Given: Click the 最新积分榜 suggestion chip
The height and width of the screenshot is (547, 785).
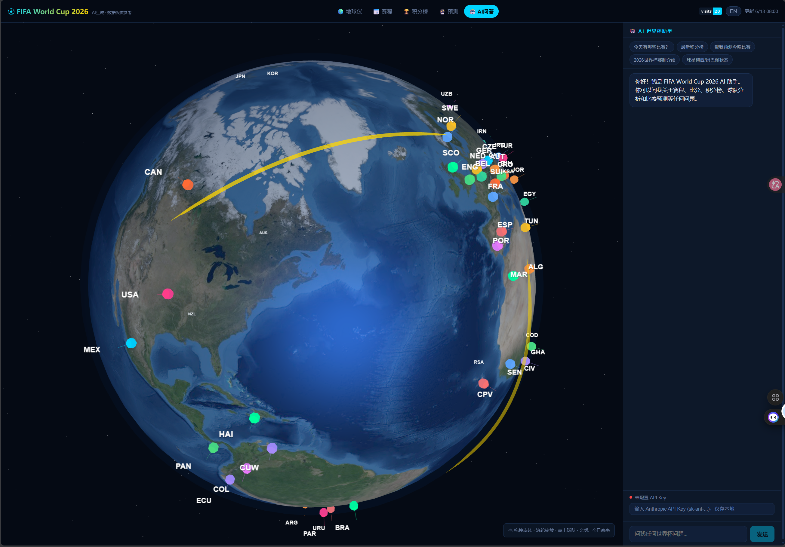Looking at the screenshot, I should [x=692, y=47].
